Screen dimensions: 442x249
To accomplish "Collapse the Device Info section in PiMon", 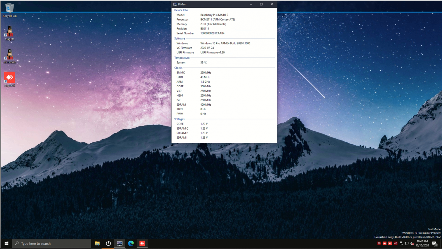I will [x=181, y=10].
